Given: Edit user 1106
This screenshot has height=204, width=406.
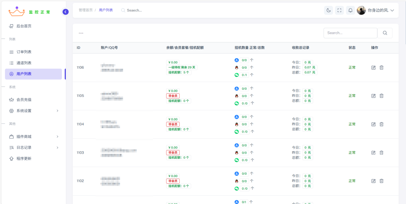Looking at the screenshot, I should point(373,67).
